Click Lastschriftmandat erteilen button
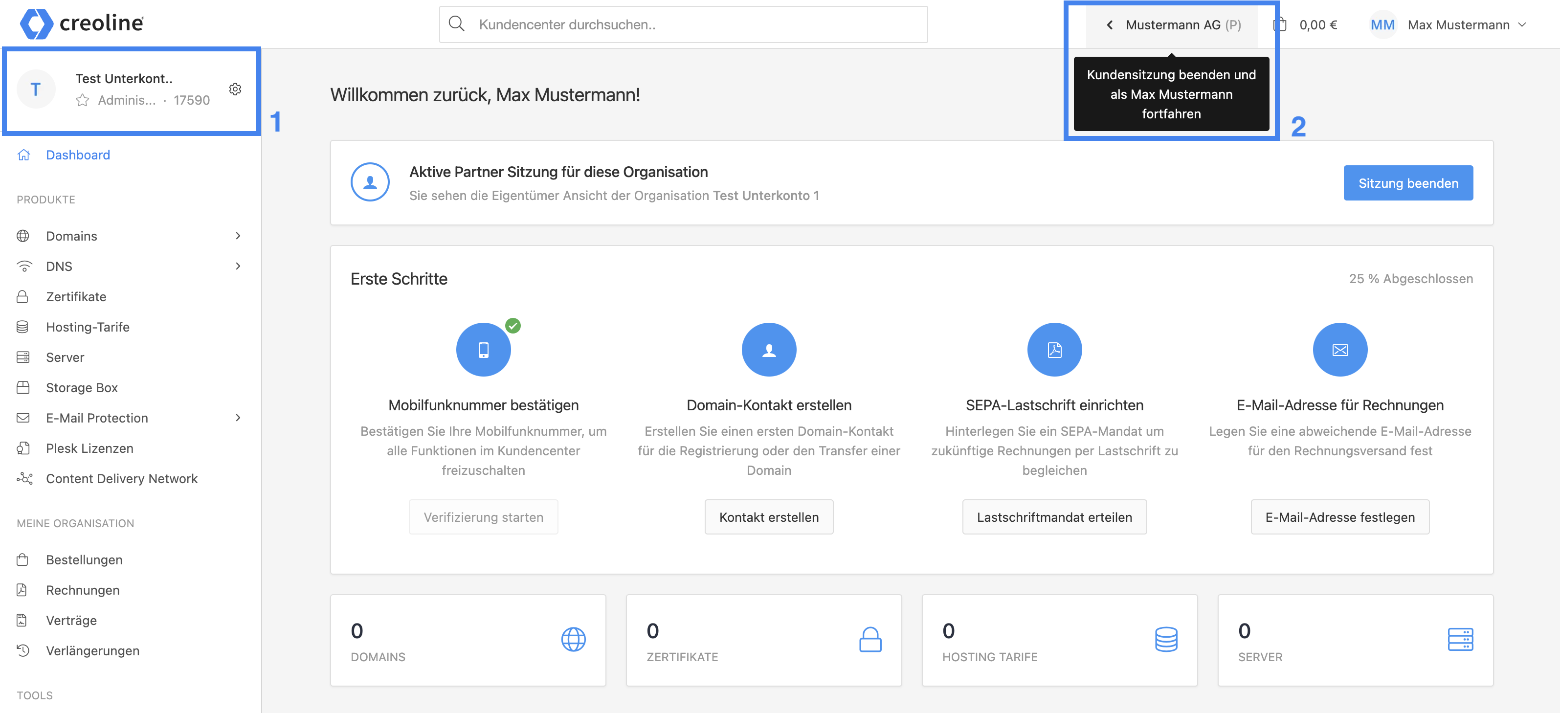 point(1054,517)
